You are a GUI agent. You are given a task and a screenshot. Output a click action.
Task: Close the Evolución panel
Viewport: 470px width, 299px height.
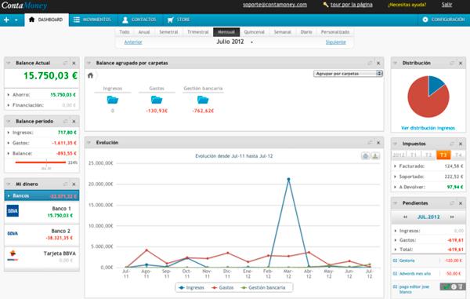pyautogui.click(x=378, y=143)
